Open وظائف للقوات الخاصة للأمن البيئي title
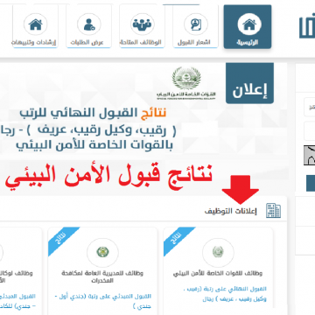 [x=218, y=274]
